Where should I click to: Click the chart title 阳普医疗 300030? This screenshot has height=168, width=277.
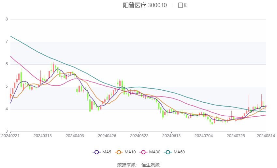coord(145,5)
